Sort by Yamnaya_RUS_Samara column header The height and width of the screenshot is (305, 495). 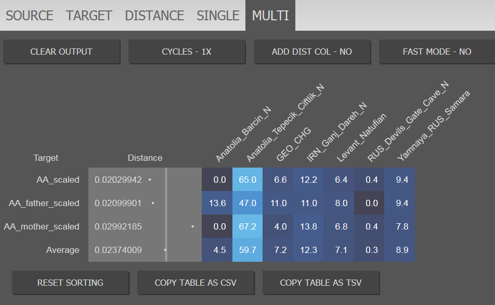(434, 126)
